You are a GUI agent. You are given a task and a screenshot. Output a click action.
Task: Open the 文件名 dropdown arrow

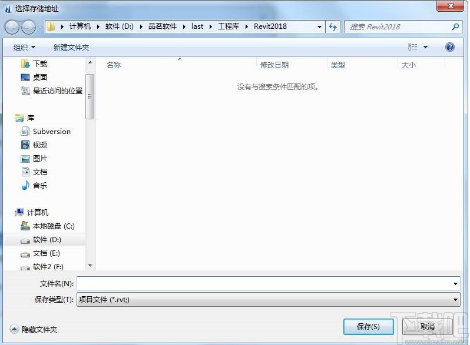click(x=455, y=283)
